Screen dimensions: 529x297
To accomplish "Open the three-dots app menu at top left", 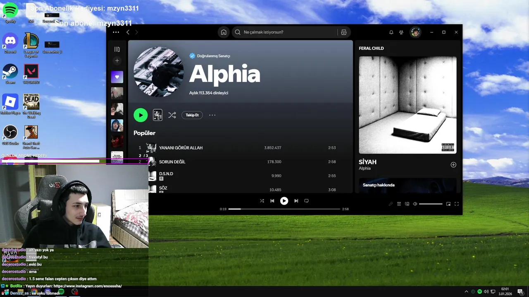I will tap(116, 32).
